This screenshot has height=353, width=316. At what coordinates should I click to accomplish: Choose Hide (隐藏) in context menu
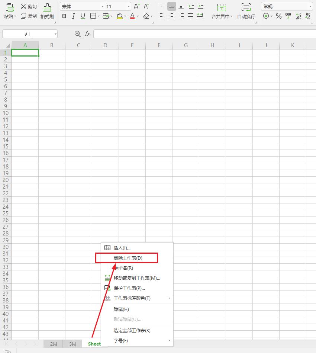coord(137,309)
